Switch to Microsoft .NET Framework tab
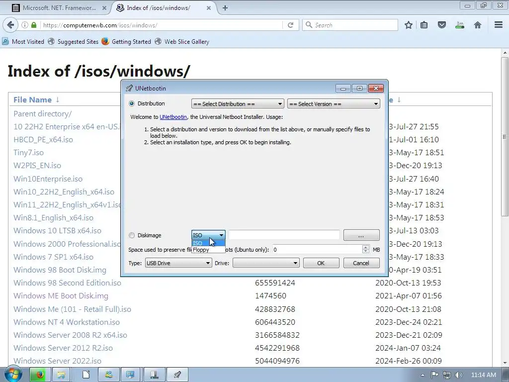 point(59,8)
